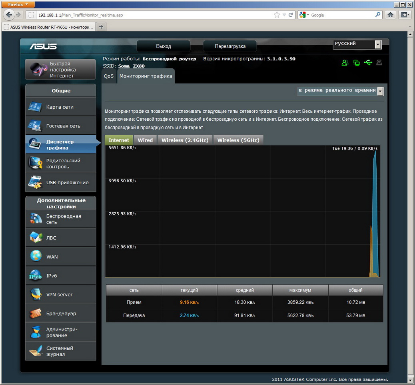Open the VPN server icon
This screenshot has width=415, height=385.
[35, 294]
